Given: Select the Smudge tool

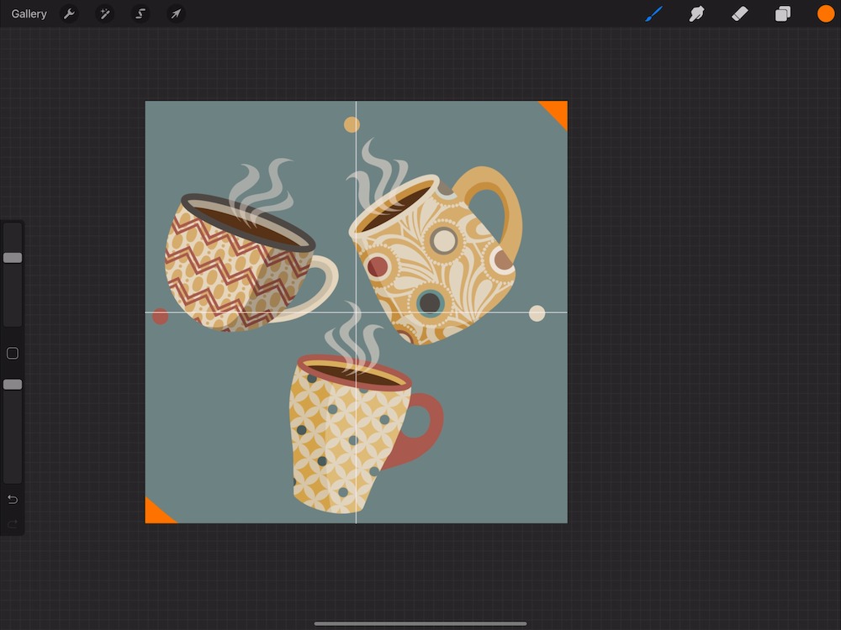Looking at the screenshot, I should point(696,14).
